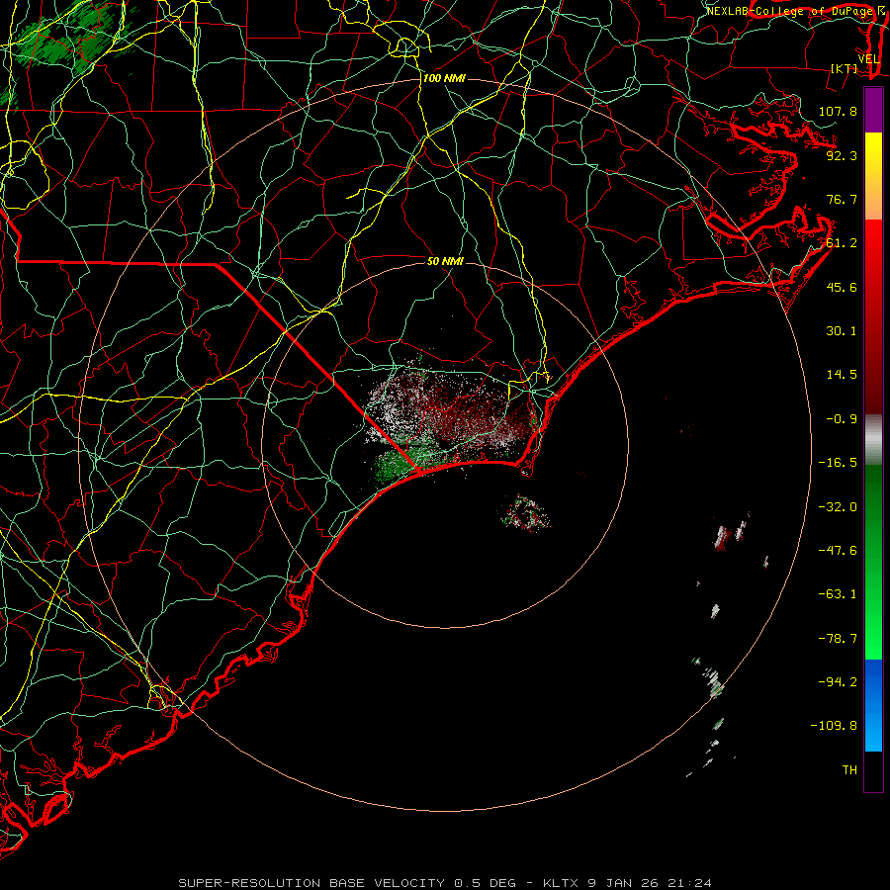
Task: Select the 107.8 velocity scale value
Action: click(838, 111)
